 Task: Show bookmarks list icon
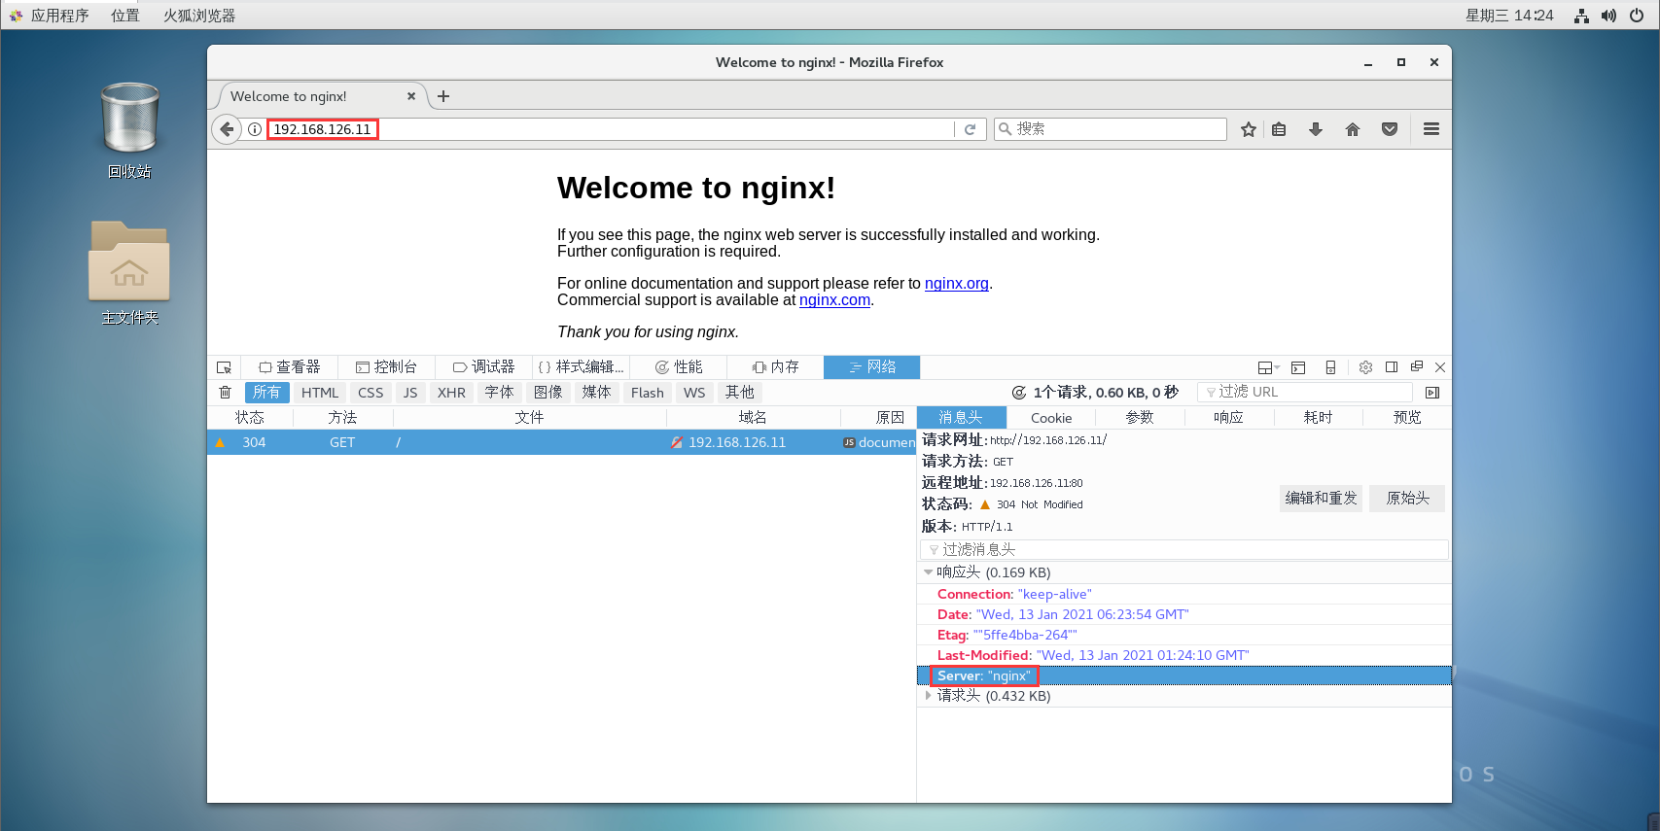tap(1279, 129)
